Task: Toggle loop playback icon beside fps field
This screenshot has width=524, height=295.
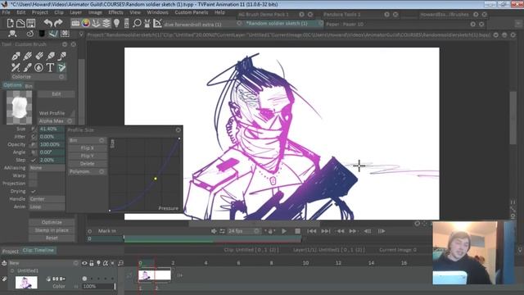Action: [x=222, y=231]
